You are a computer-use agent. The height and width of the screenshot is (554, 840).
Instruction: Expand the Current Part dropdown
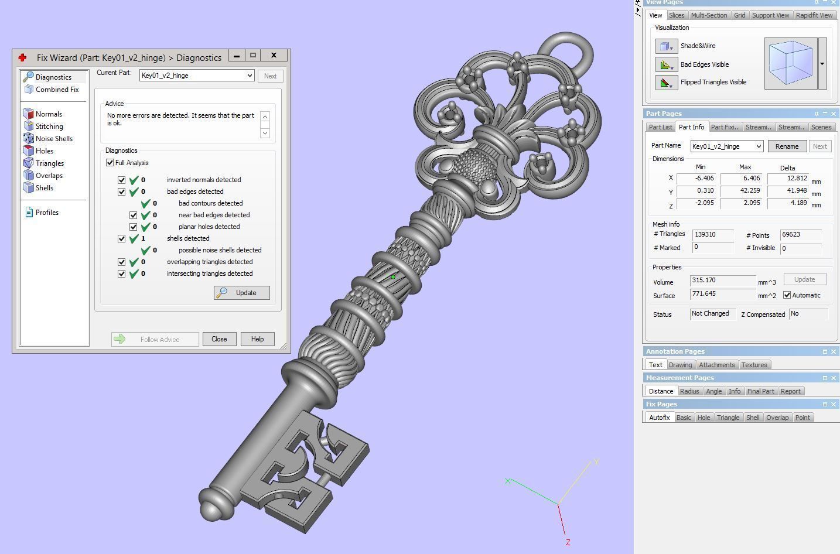point(249,76)
